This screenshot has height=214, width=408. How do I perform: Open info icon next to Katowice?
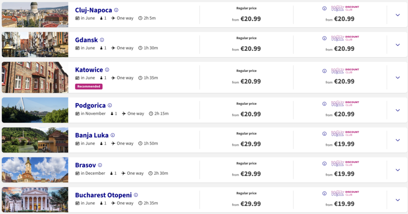tap(107, 70)
